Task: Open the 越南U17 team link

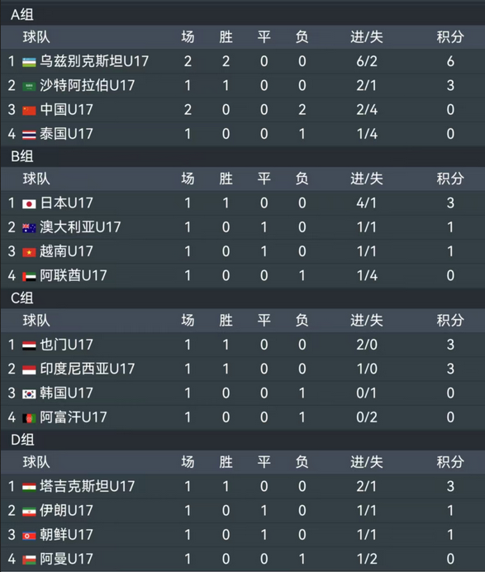Action: pos(66,251)
